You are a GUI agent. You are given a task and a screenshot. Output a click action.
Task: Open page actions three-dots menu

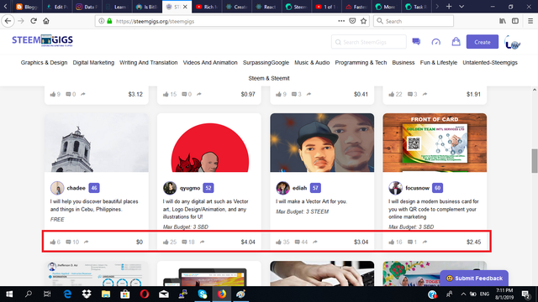341,21
